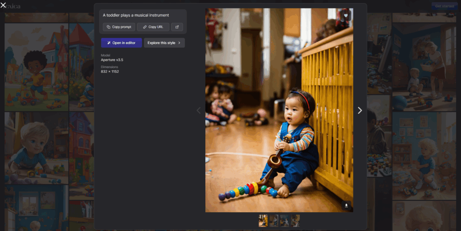
Task: Click the Get started button
Action: pos(444,6)
